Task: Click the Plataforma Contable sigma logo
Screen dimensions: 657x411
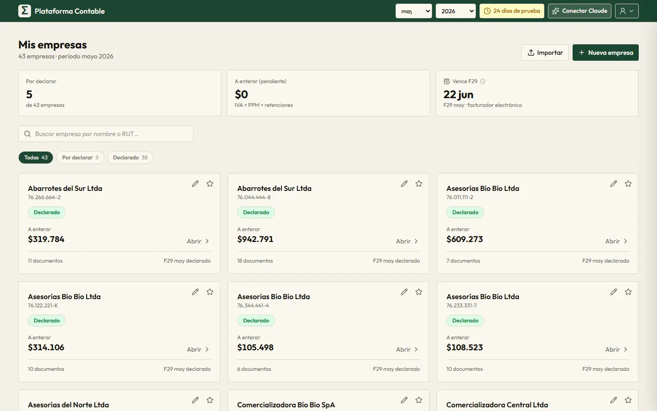Action: tap(25, 11)
